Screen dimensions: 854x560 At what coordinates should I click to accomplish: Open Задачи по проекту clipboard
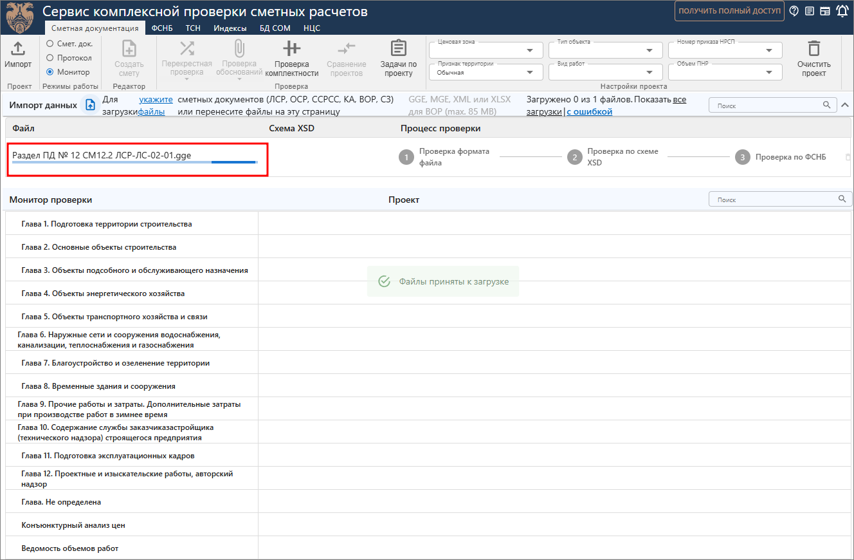tap(399, 48)
